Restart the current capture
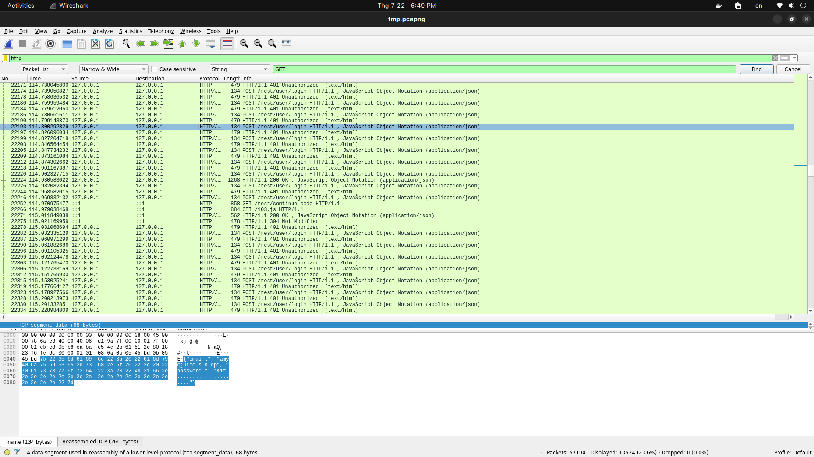814x457 pixels. (36, 44)
